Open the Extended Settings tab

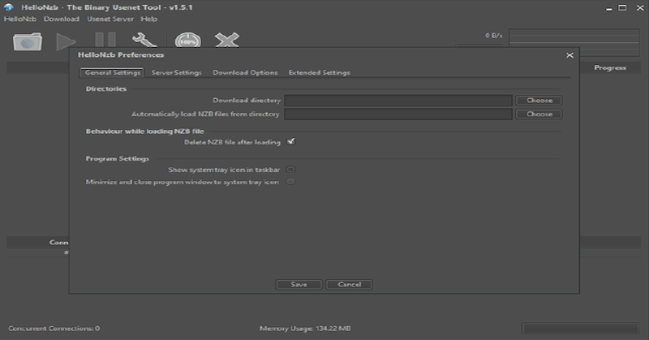click(319, 73)
